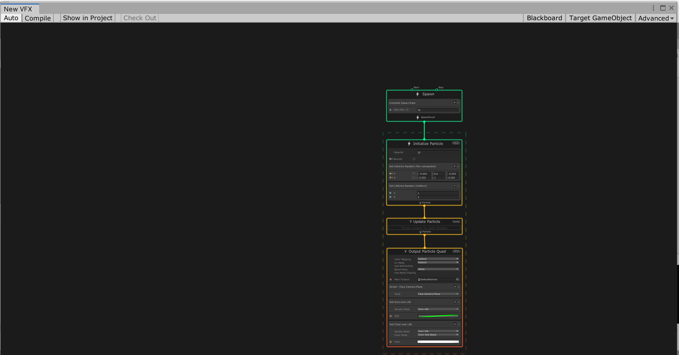Click the Main Texture DefaultParticle field

438,280
